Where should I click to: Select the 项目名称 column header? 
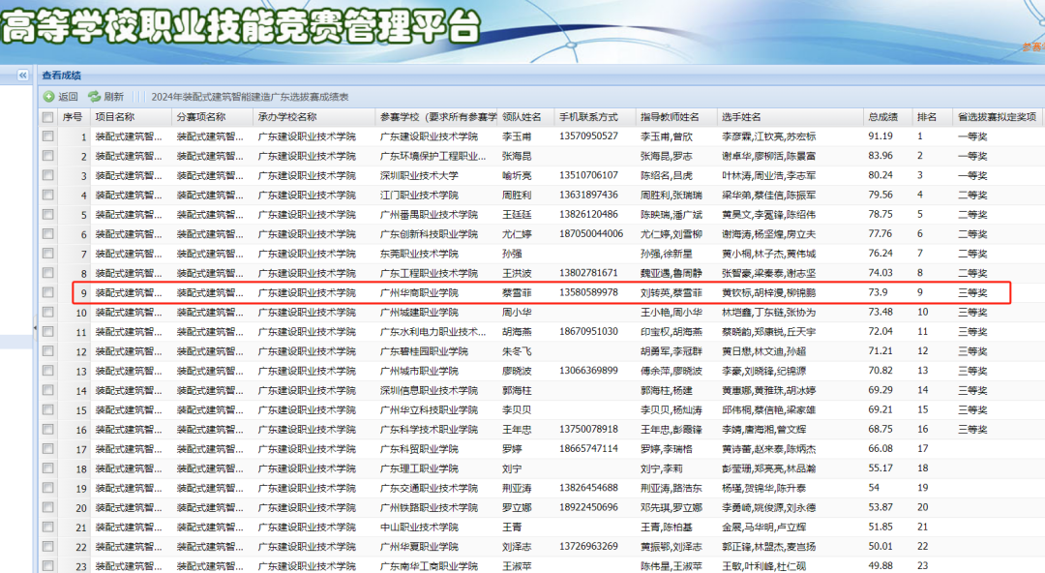tap(114, 117)
